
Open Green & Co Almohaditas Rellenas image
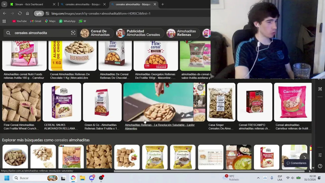(x=102, y=102)
